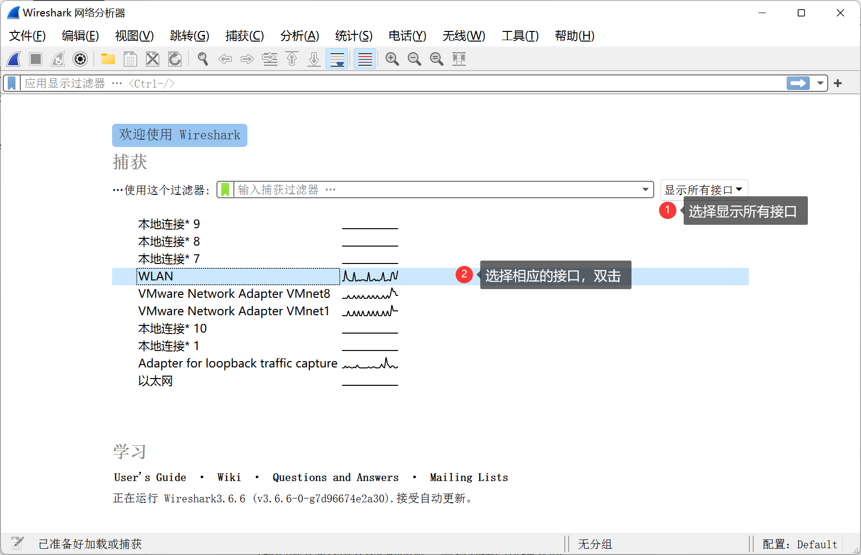Click the 无分组 status bar entry
861x555 pixels.
click(595, 544)
